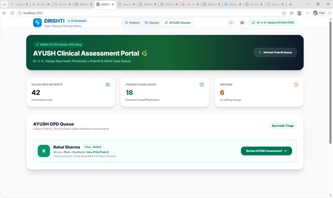333x198 pixels.
Task: Bookmark this page with the star icon
Action: [x=284, y=13]
